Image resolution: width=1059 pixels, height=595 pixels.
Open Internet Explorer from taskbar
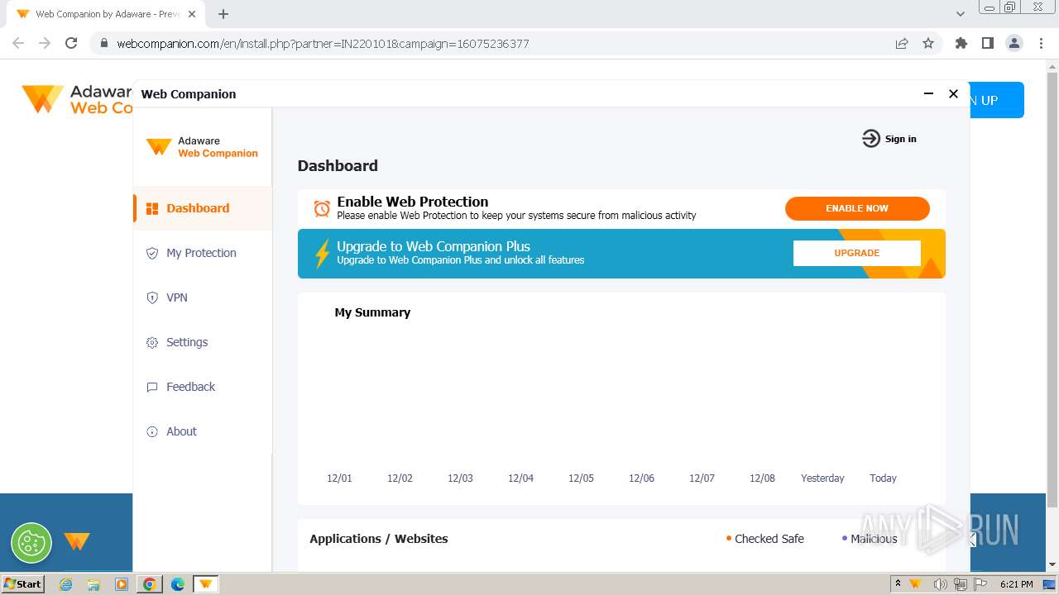click(x=66, y=584)
